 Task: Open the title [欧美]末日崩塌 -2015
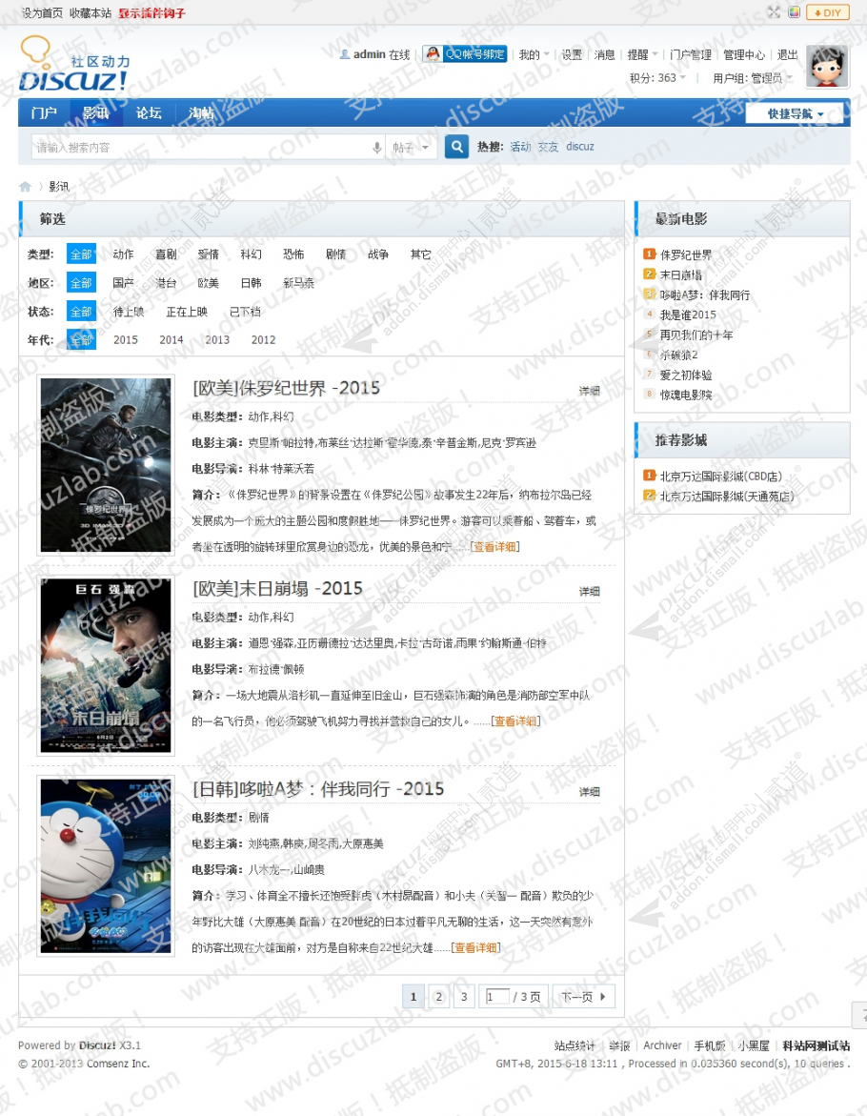[277, 589]
